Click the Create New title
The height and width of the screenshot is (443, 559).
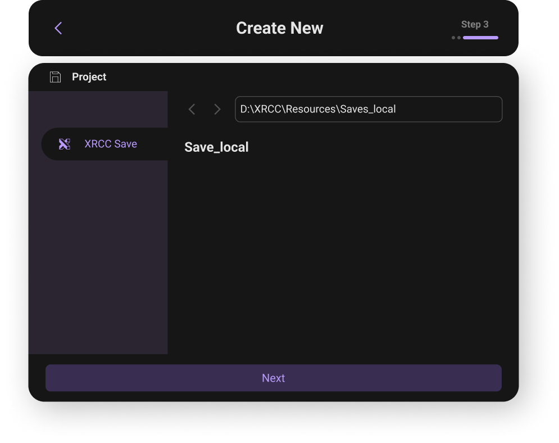(x=279, y=28)
